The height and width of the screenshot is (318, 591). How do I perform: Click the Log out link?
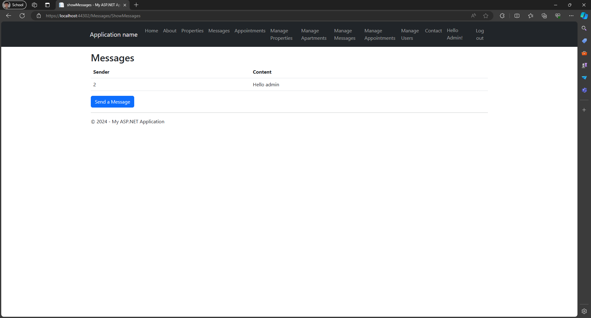pos(480,35)
